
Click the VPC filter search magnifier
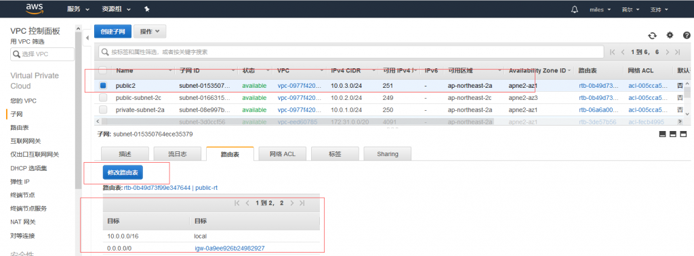[x=17, y=54]
